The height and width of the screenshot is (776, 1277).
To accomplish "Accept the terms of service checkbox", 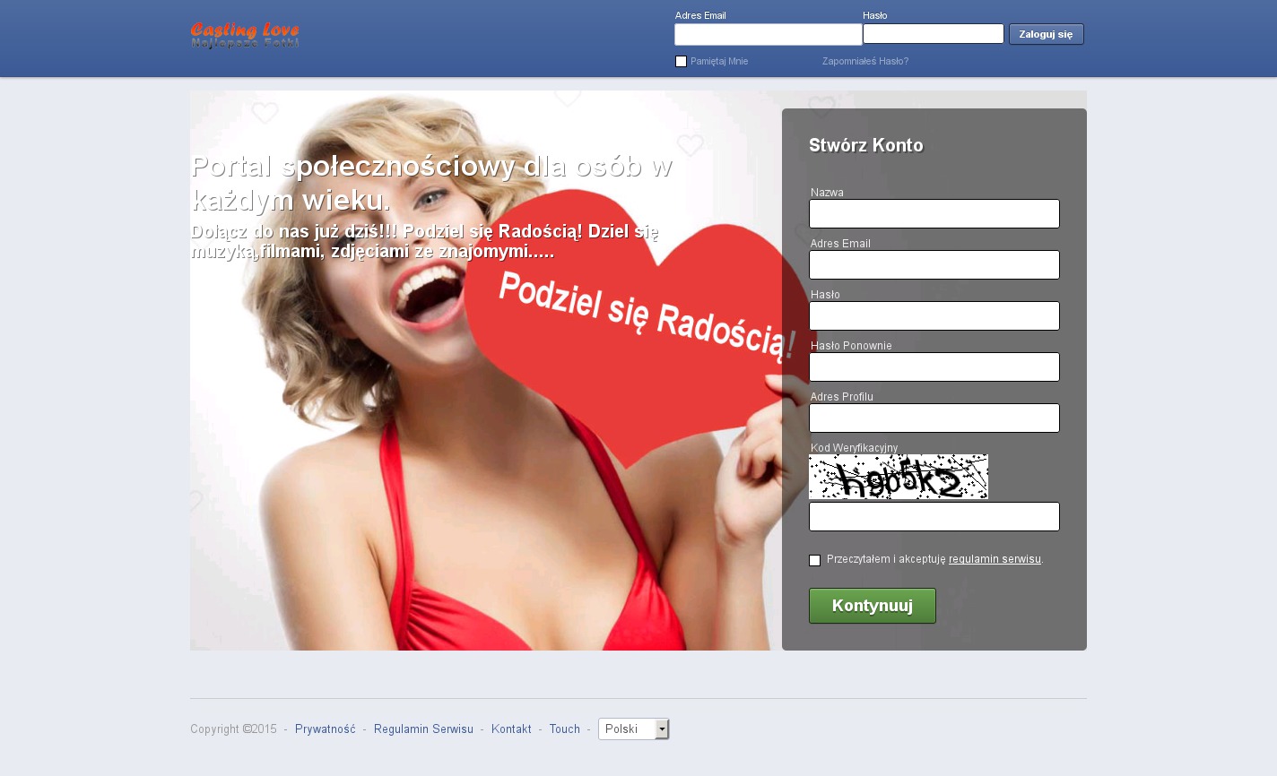I will pos(814,560).
